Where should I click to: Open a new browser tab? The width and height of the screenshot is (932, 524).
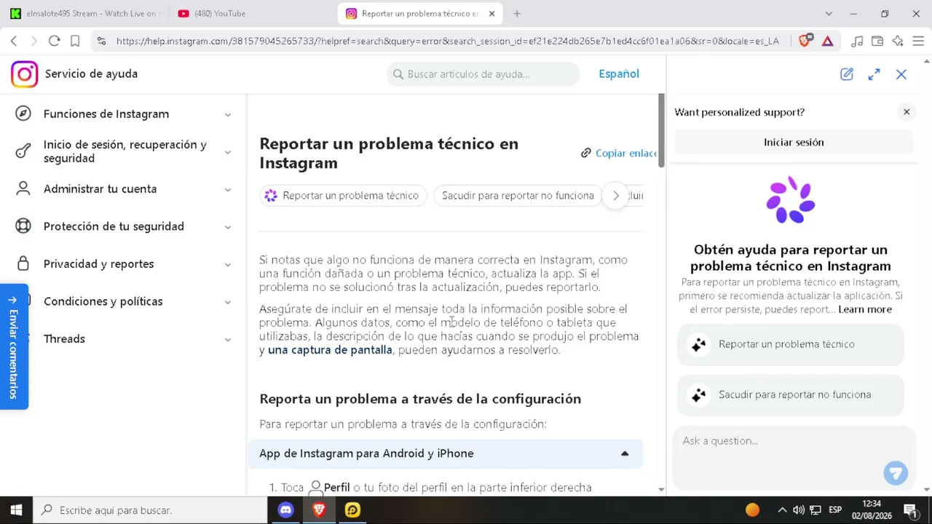tap(517, 14)
